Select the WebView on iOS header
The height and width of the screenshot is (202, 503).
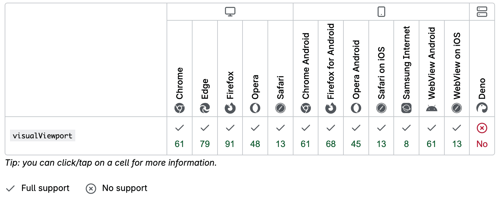click(x=457, y=66)
